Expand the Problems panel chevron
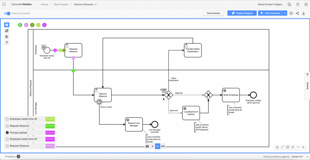 point(307,156)
